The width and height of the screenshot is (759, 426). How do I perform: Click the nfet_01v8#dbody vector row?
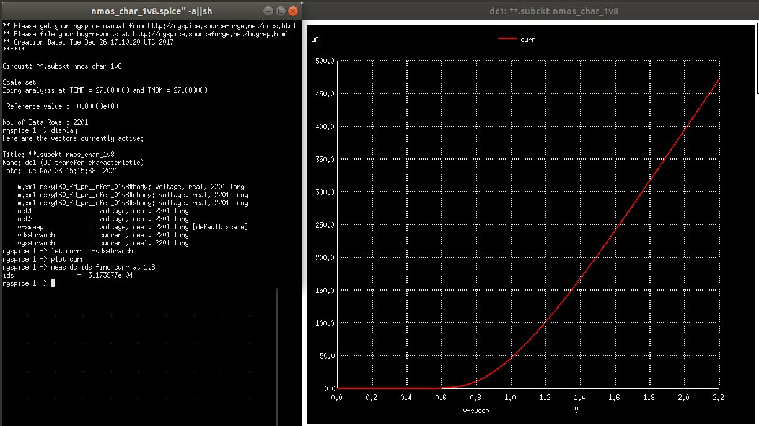133,195
